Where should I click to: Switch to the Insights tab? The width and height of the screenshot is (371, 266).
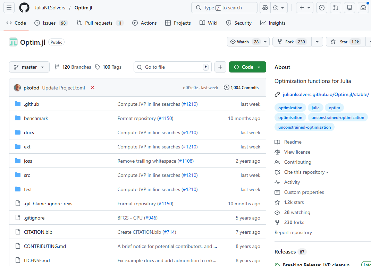[x=273, y=23]
